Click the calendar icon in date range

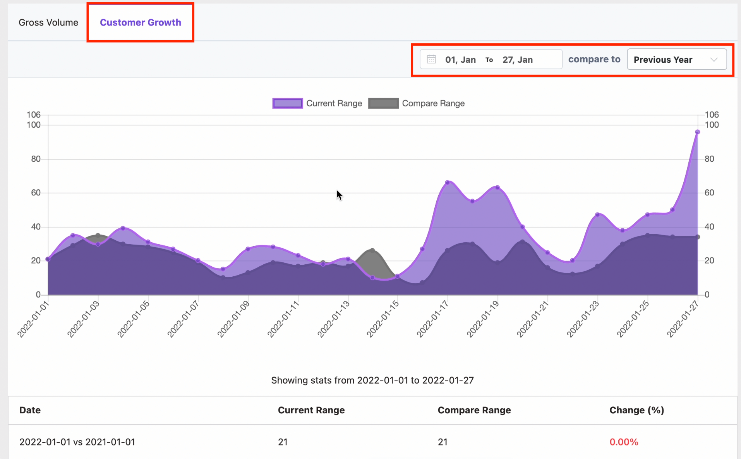click(x=431, y=59)
